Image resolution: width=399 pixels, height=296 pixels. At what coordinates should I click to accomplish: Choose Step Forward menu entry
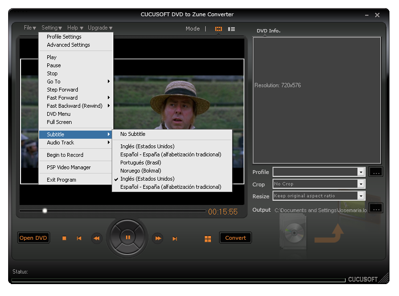[76, 90]
